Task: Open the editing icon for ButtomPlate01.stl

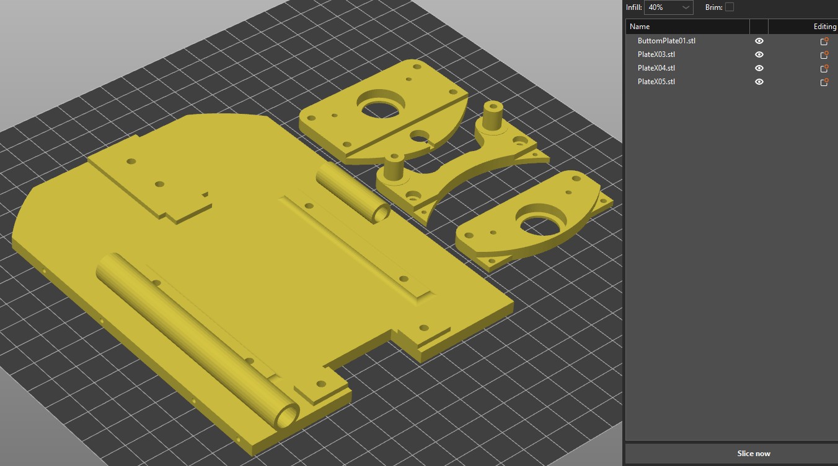Action: (824, 41)
